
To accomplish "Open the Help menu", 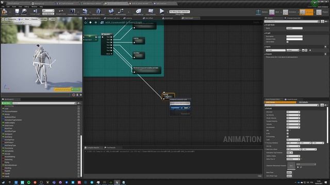I will (x=41, y=7).
